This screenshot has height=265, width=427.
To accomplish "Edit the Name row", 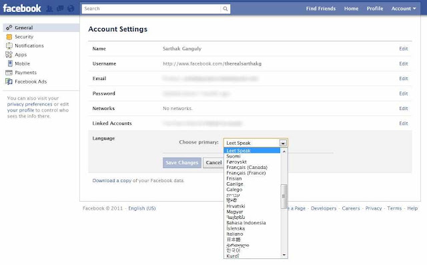I will click(403, 49).
